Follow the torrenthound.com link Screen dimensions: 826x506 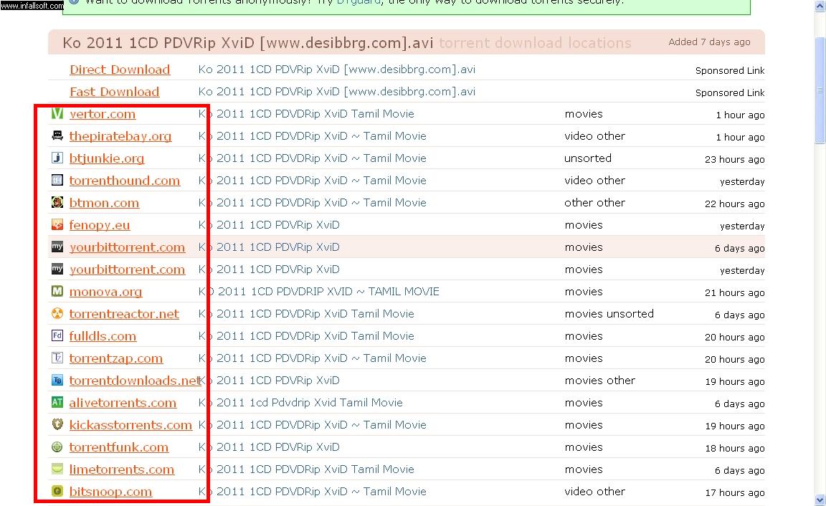[124, 180]
